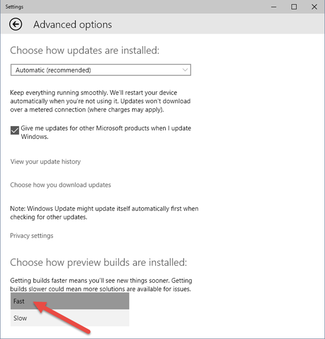Viewport: 325px width, 339px height.
Task: Open the Automatic (recommended) dropdown
Action: [x=101, y=70]
